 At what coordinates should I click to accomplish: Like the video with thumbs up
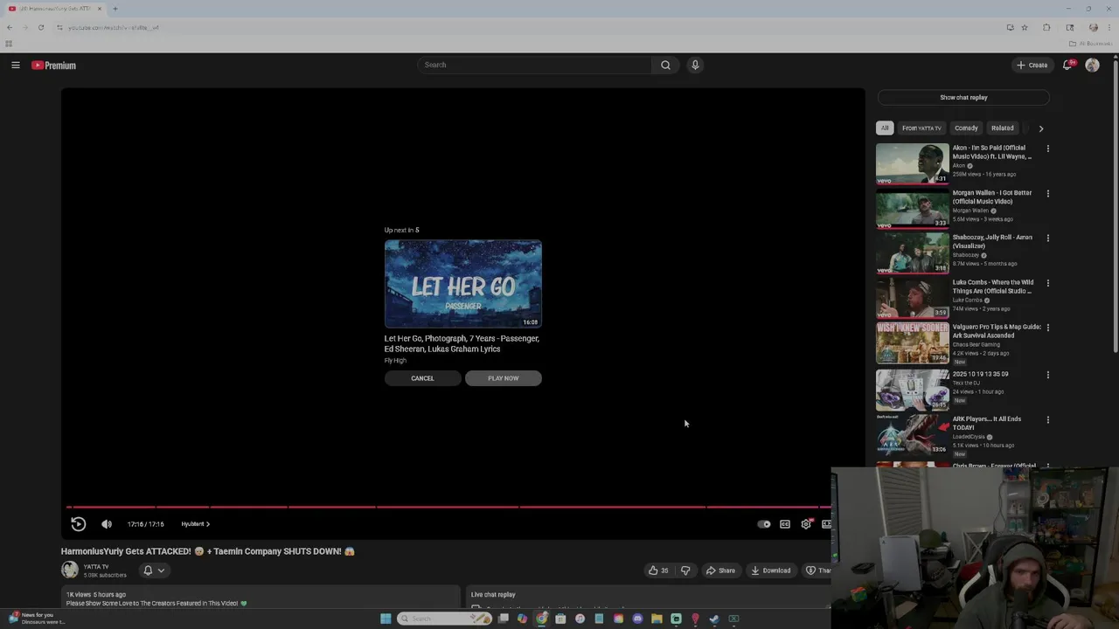[x=658, y=570]
